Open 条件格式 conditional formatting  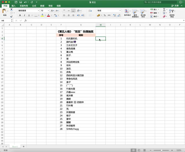(x=127, y=13)
